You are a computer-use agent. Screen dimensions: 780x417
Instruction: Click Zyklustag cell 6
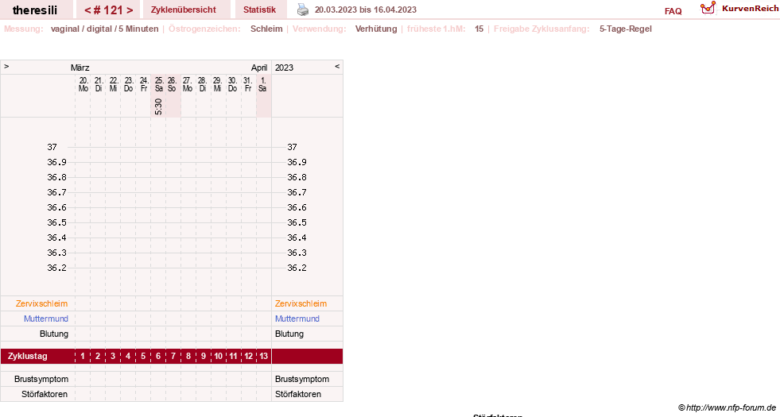pos(158,357)
